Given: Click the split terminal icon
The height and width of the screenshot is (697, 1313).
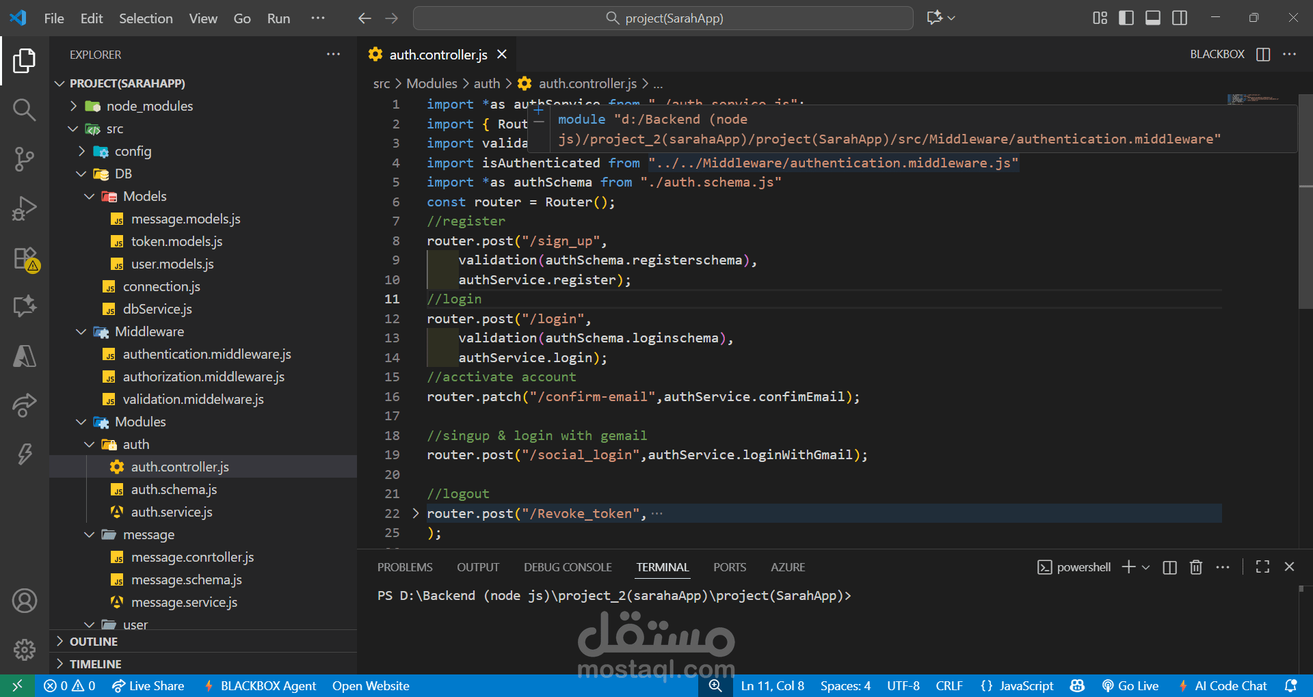Looking at the screenshot, I should (1170, 566).
